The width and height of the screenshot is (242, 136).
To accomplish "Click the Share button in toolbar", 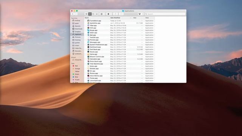I will click(x=115, y=14).
